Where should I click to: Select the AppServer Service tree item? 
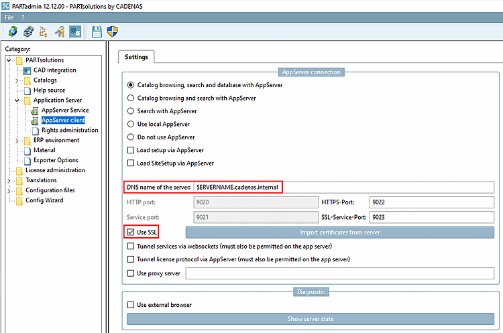point(65,111)
